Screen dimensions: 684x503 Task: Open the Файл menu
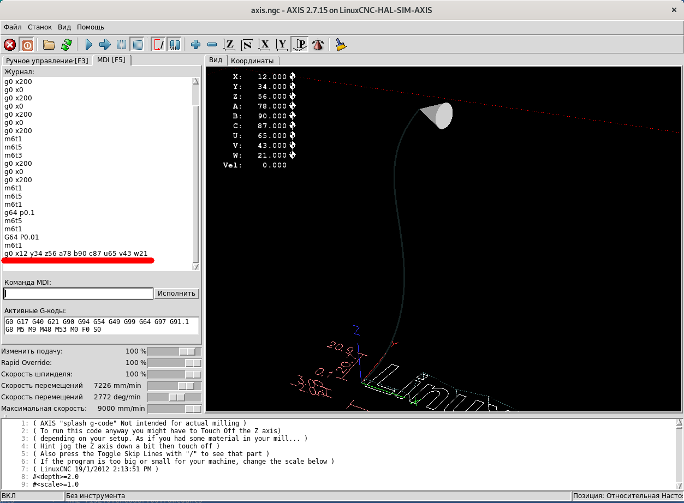[x=13, y=27]
